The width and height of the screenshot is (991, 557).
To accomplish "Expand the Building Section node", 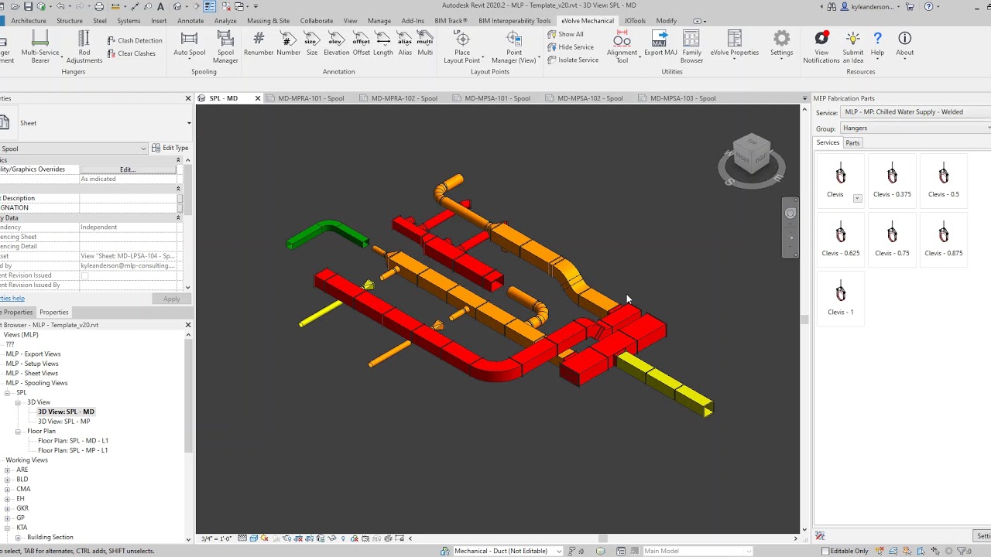I will (19, 538).
